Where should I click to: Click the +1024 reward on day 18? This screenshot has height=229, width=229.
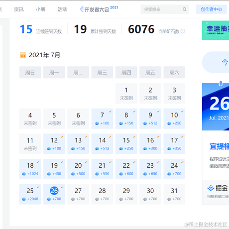33,174
